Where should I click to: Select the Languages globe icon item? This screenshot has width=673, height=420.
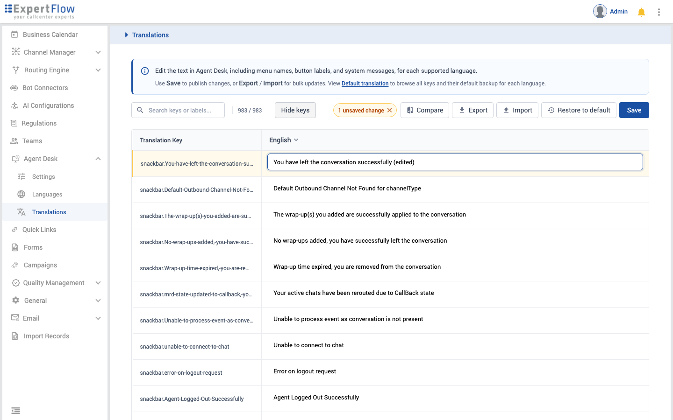[x=21, y=194]
